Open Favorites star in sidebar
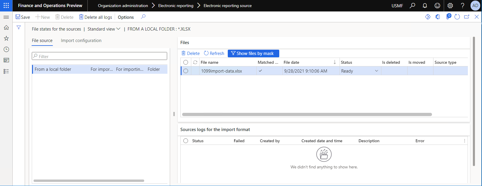482x186 pixels. 6,38
